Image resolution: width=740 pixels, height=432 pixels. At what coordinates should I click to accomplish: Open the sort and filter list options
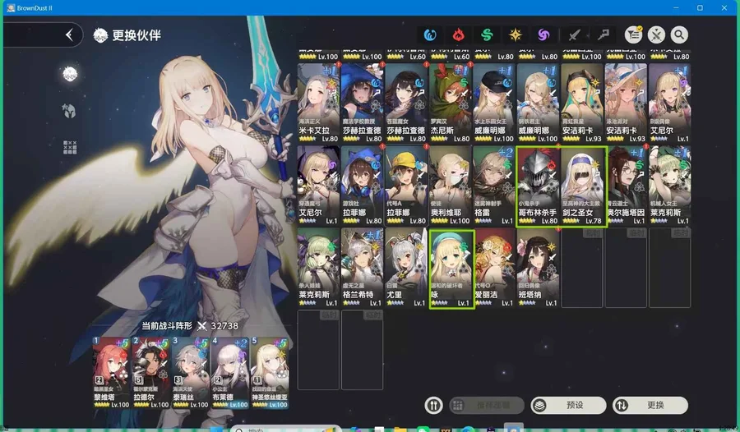point(634,34)
